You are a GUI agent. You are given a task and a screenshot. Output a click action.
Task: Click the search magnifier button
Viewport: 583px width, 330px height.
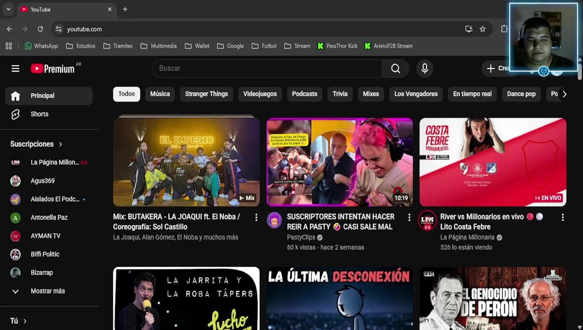(x=396, y=68)
